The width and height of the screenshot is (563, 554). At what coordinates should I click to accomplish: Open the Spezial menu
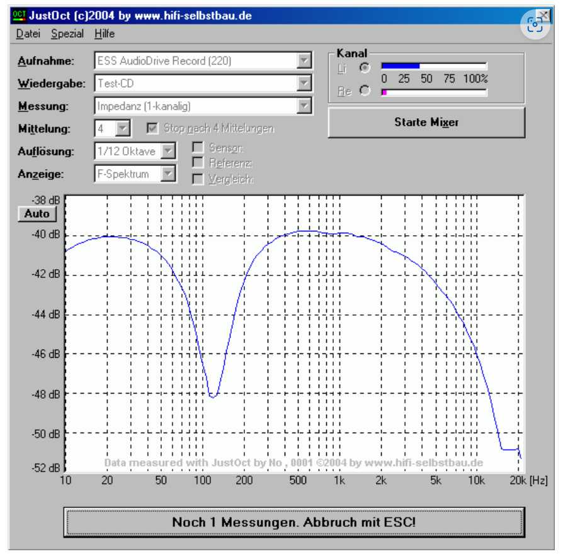(x=67, y=34)
